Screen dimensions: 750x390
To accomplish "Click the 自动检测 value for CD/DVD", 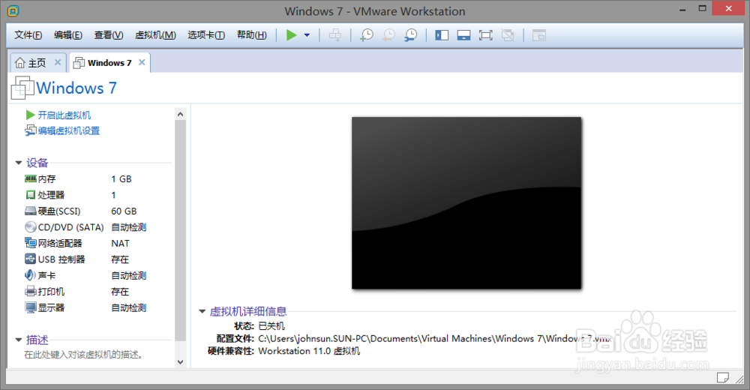I will click(x=129, y=227).
